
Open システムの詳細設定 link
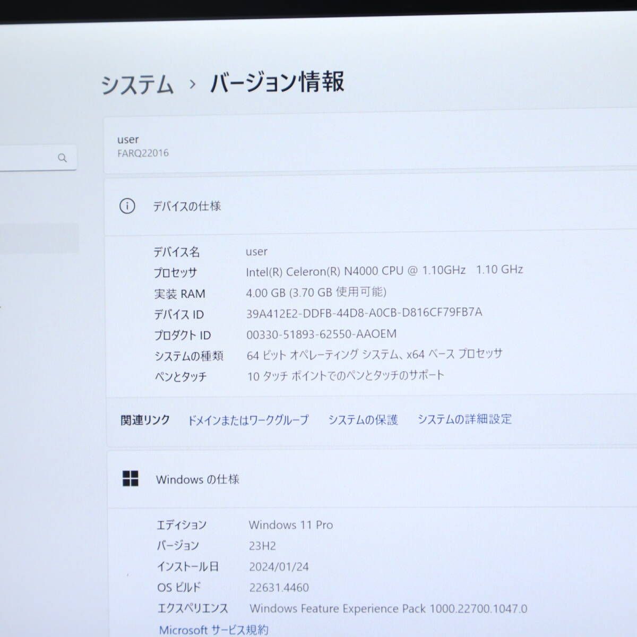click(464, 419)
